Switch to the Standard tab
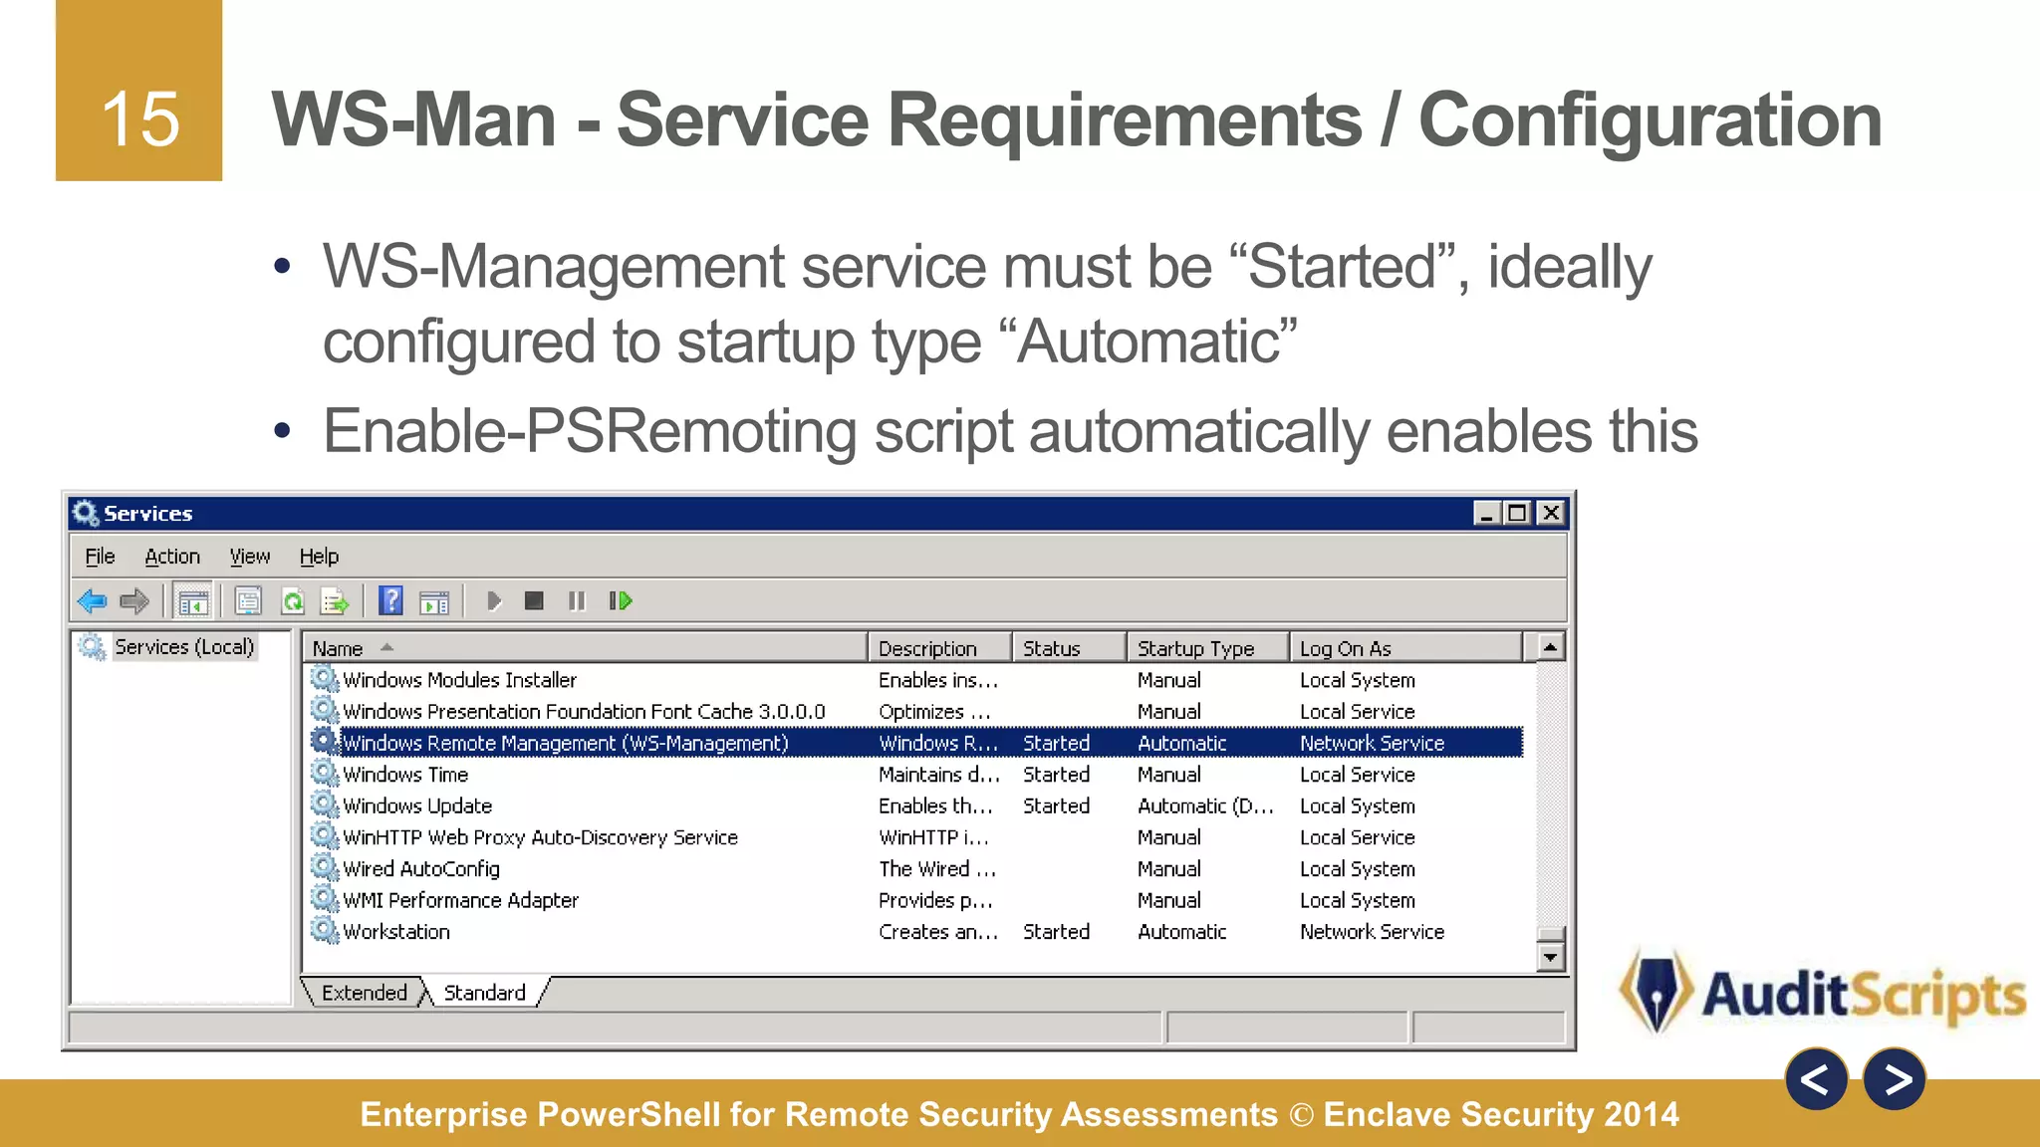This screenshot has width=2040, height=1147. click(485, 993)
